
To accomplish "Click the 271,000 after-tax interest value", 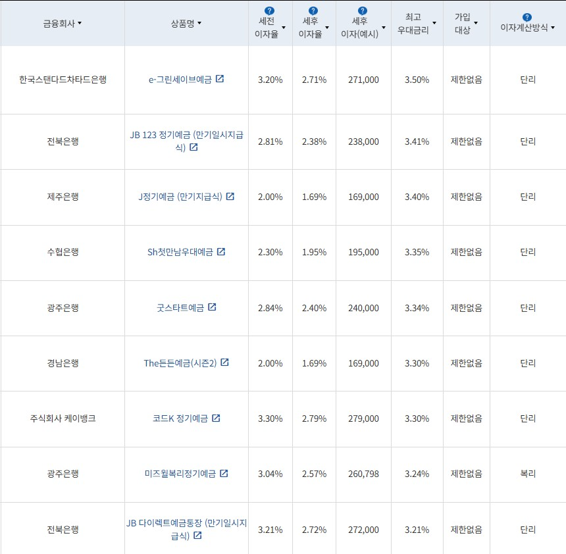I will (x=363, y=80).
